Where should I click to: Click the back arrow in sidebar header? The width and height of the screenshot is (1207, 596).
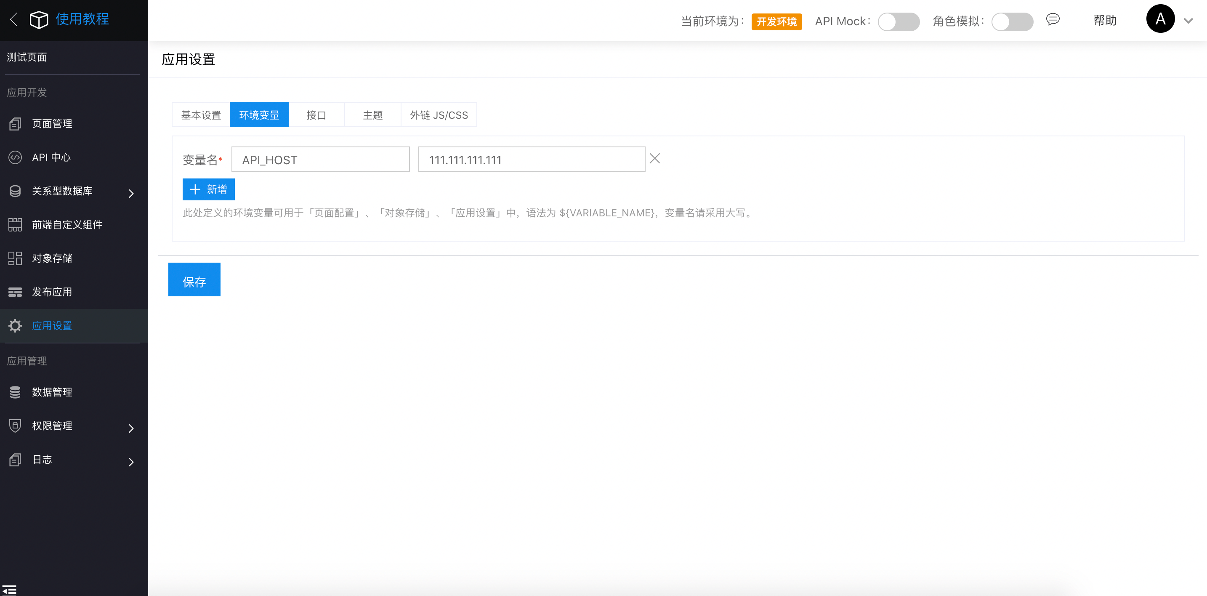pyautogui.click(x=13, y=20)
